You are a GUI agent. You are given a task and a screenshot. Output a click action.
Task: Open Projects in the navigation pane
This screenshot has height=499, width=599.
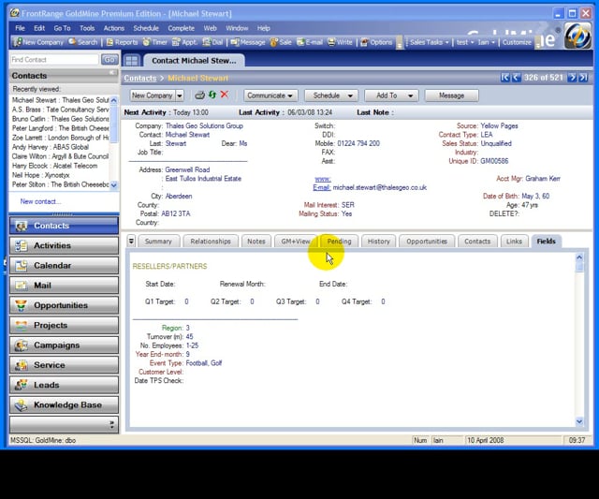tap(65, 325)
